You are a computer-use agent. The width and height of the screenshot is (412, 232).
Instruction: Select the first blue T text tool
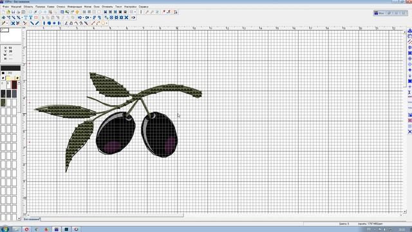pyautogui.click(x=26, y=17)
